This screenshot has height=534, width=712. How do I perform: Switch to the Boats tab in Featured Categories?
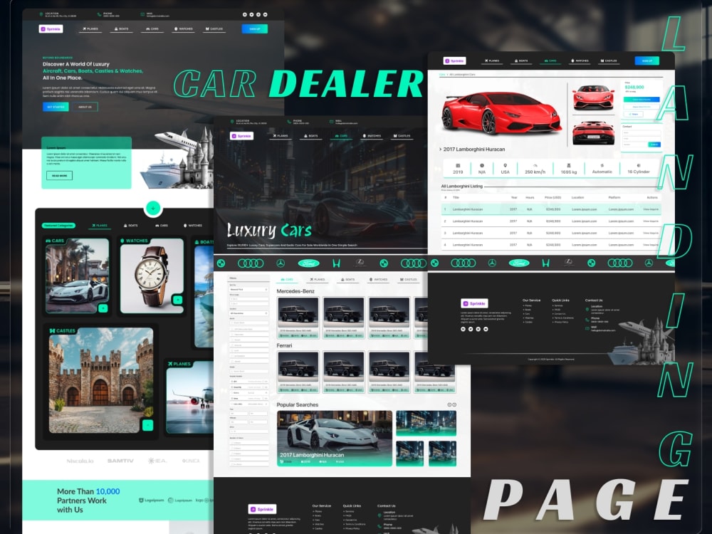131,225
